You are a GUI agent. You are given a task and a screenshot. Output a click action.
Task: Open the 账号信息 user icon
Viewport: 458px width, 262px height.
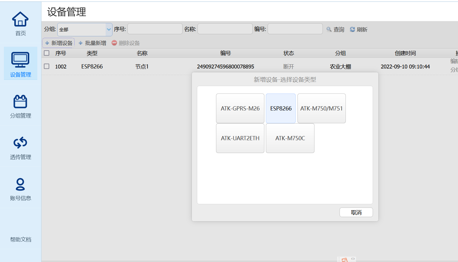(x=20, y=184)
